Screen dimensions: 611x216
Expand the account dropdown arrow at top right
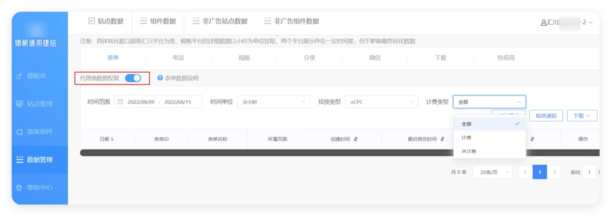(590, 23)
